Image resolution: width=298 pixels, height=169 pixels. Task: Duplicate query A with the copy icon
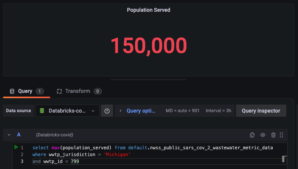(x=252, y=135)
